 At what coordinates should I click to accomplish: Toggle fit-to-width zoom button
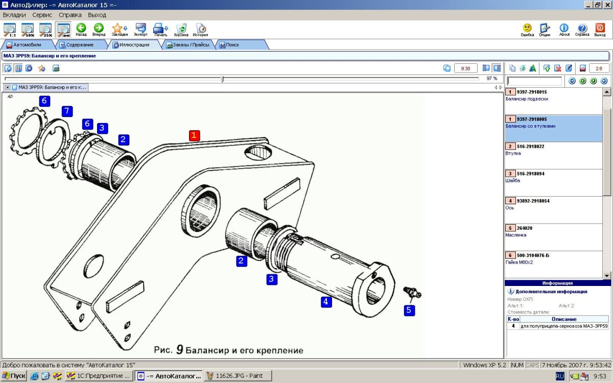point(63,29)
